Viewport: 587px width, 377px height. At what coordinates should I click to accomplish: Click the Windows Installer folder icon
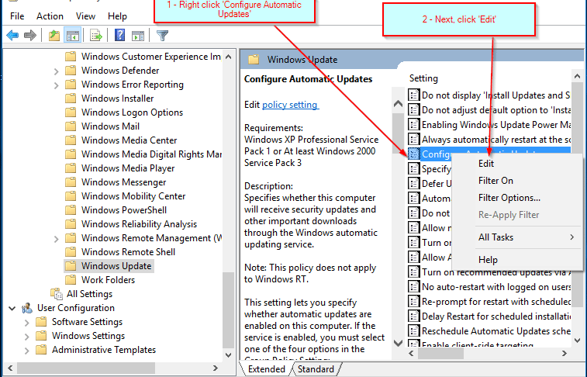(71, 99)
